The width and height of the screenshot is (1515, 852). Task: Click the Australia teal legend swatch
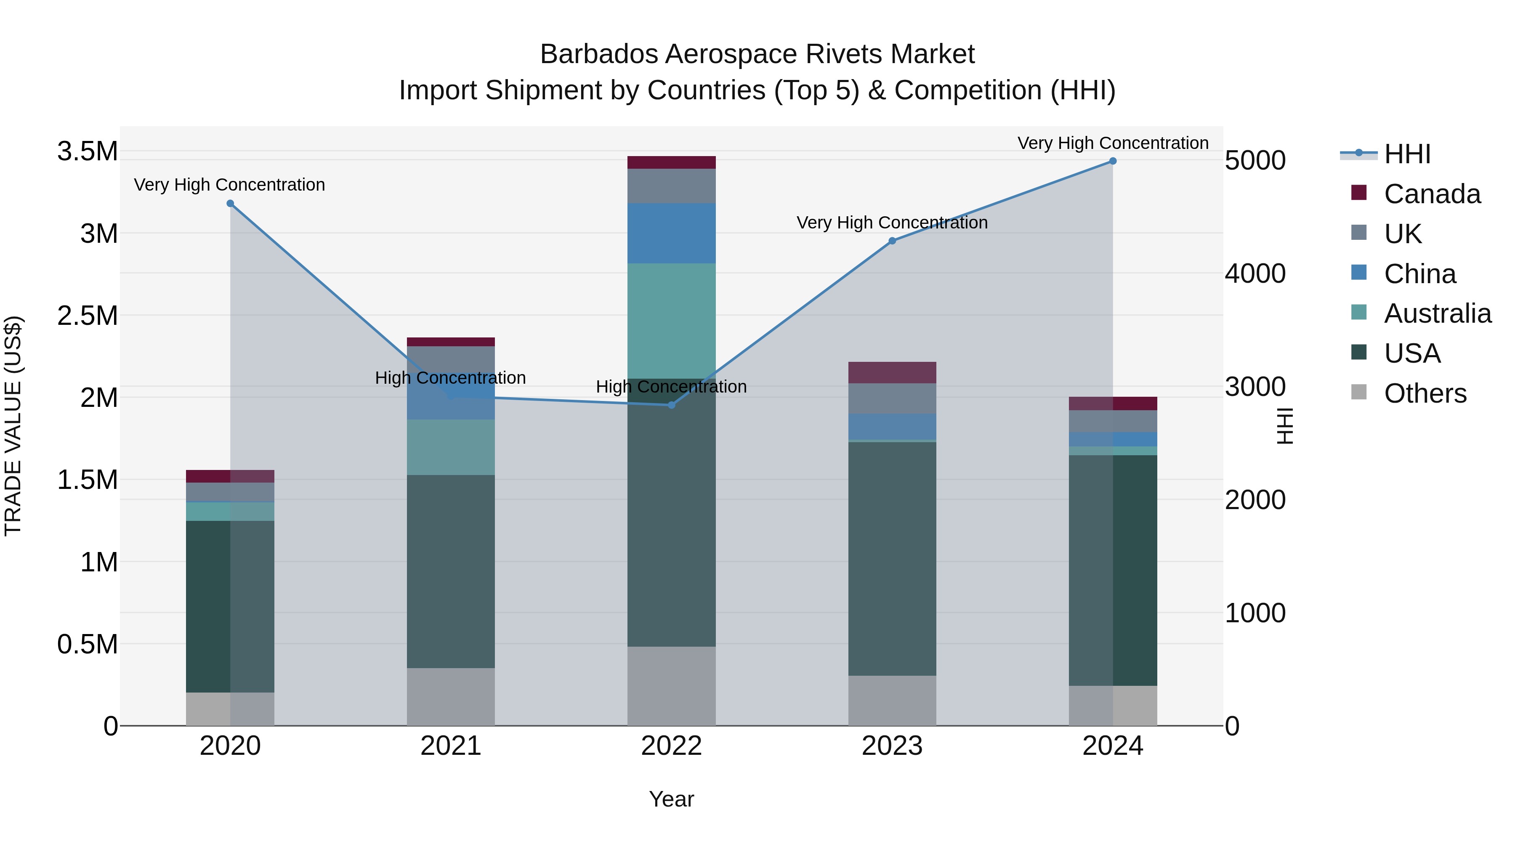[x=1359, y=312]
